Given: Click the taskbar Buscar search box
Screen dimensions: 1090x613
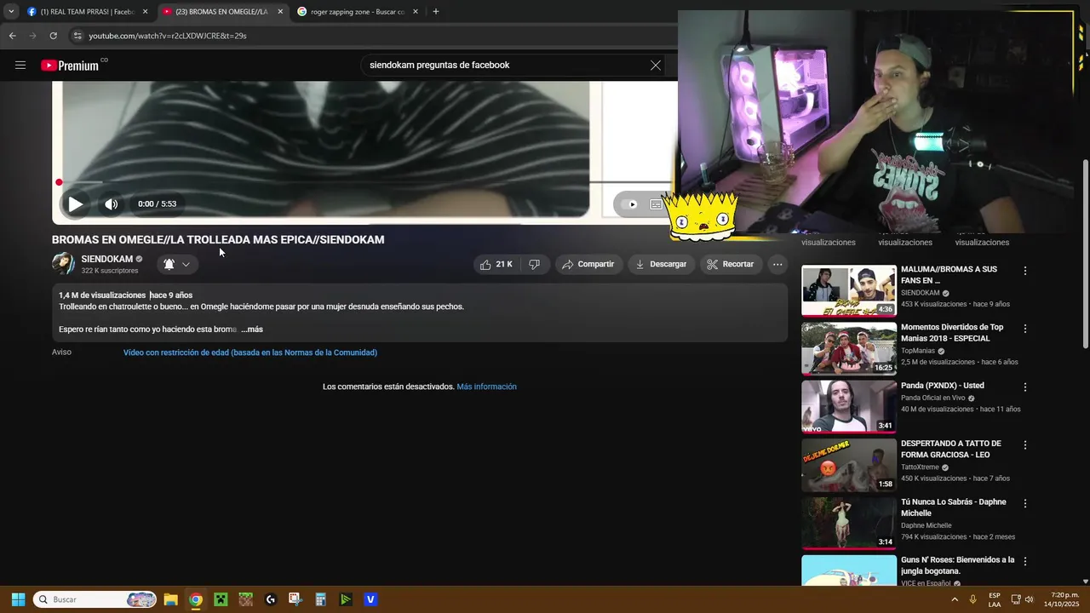Looking at the screenshot, I should (x=95, y=599).
